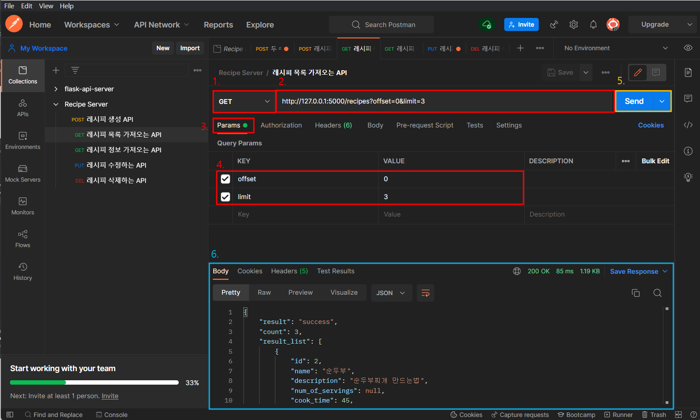Click the pencil edit mode icon
700x420 pixels.
638,72
